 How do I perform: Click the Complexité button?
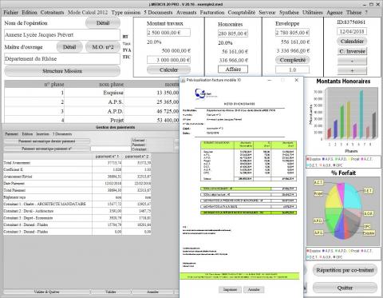pos(292,60)
